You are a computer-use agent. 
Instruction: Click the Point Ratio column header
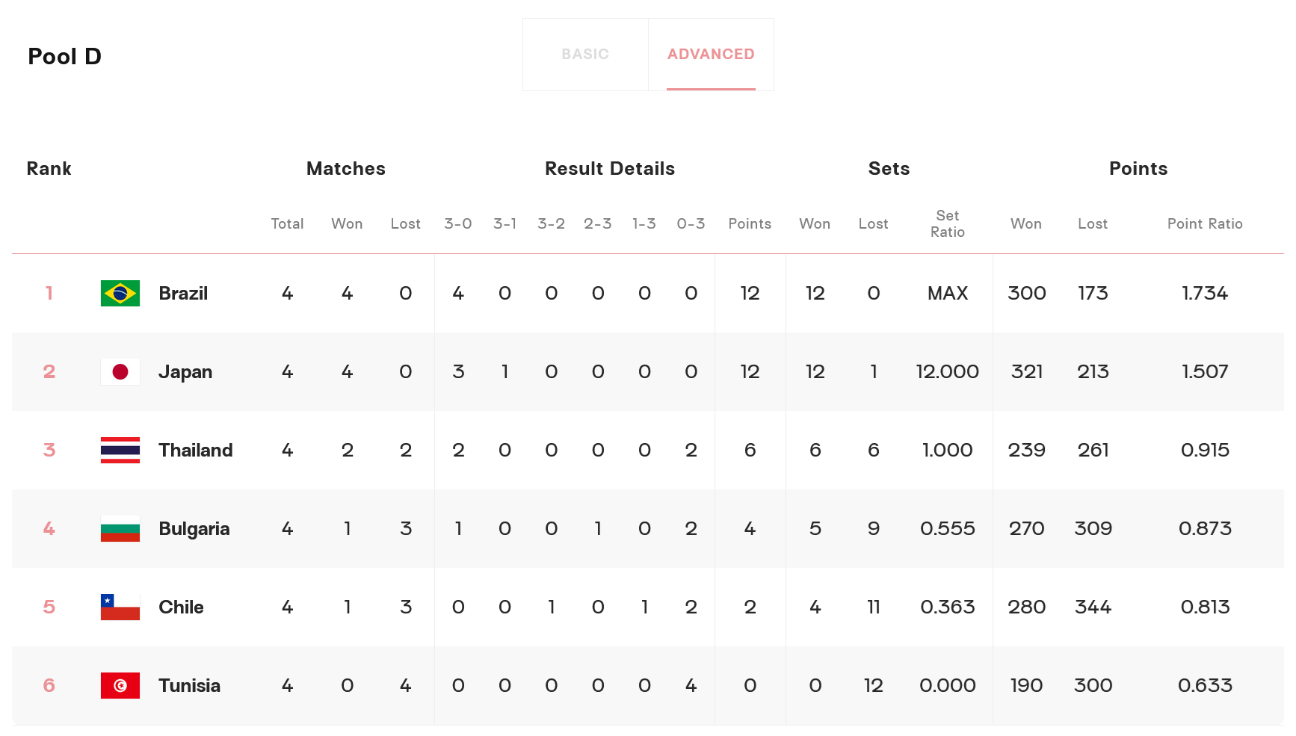point(1205,224)
